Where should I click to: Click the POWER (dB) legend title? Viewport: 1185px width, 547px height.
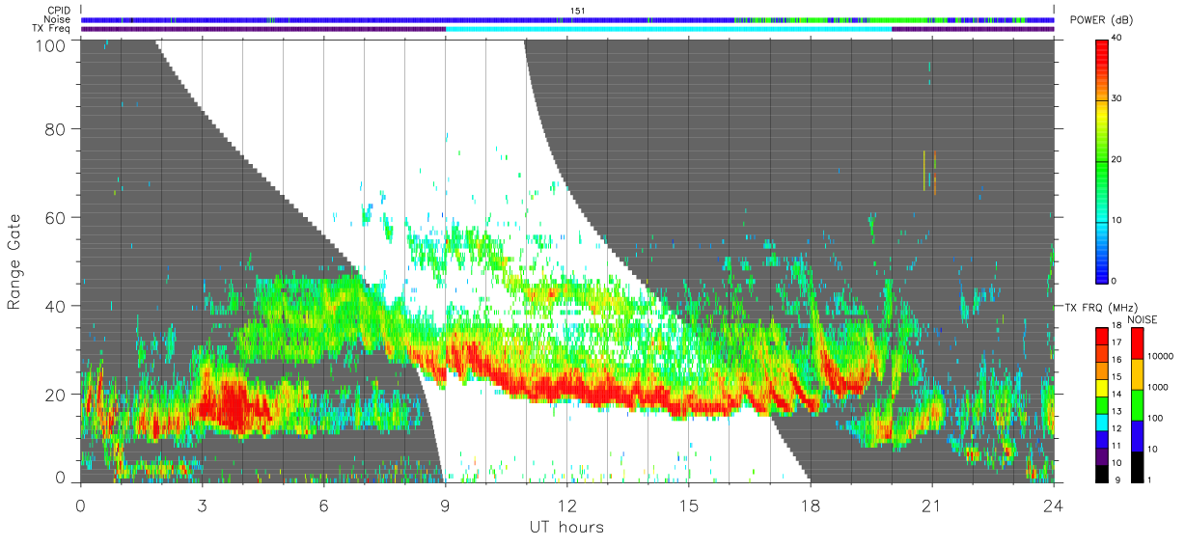[x=1103, y=20]
